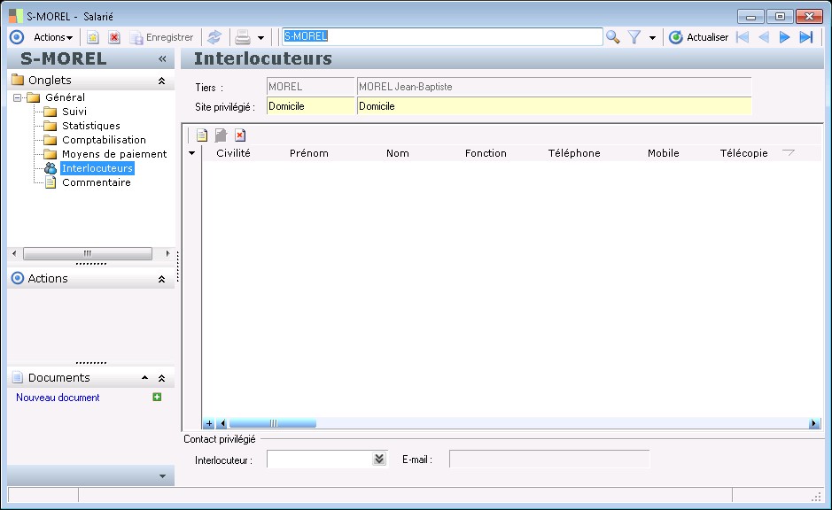Click the Actualiser refresh button
Image resolution: width=832 pixels, height=510 pixels.
(x=699, y=37)
